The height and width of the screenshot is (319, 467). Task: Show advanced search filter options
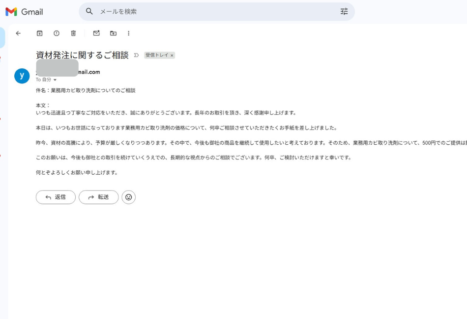coord(344,11)
